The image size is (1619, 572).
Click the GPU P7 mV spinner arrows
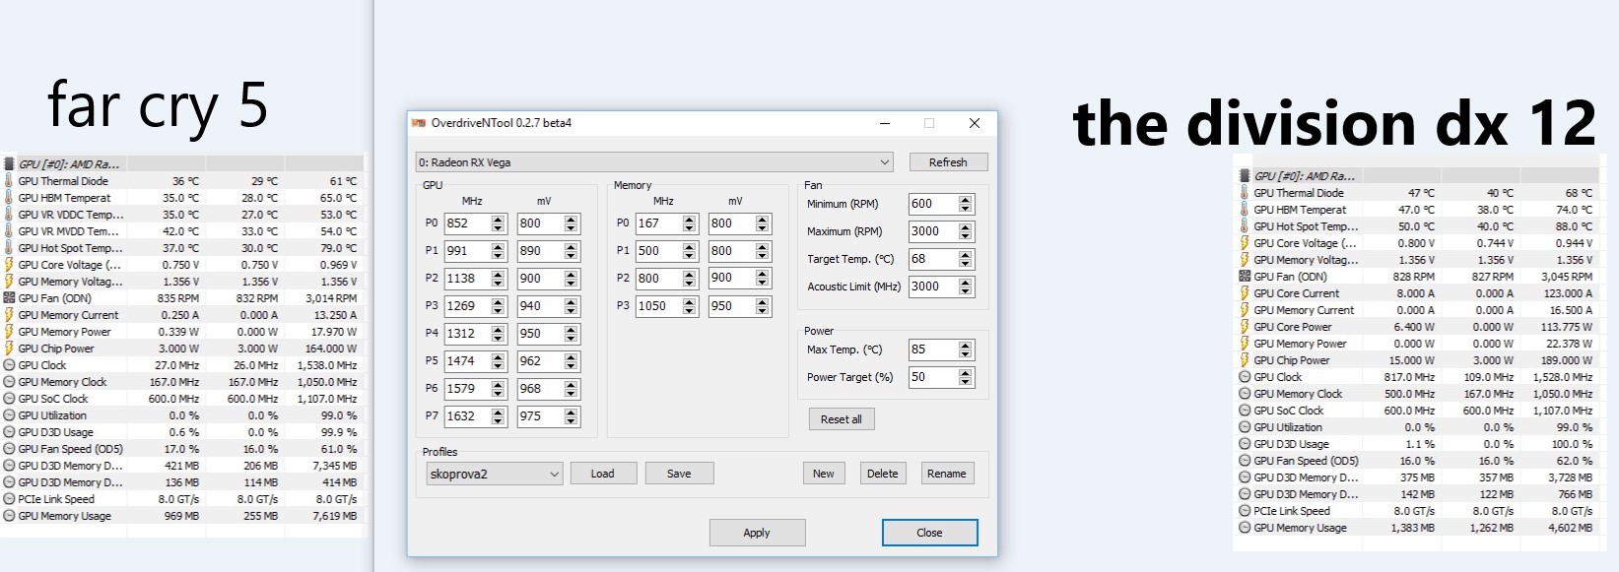[571, 416]
